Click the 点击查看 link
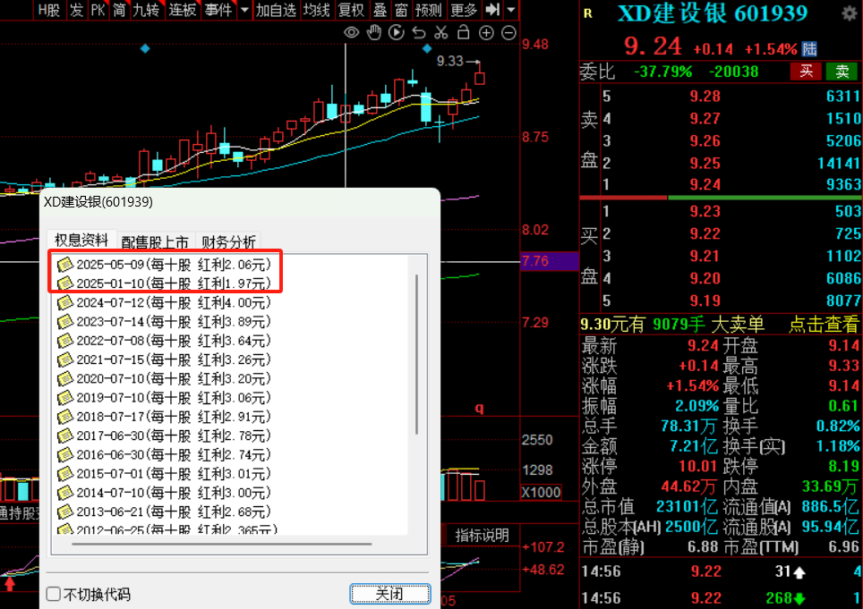Image resolution: width=863 pixels, height=609 pixels. [x=824, y=325]
